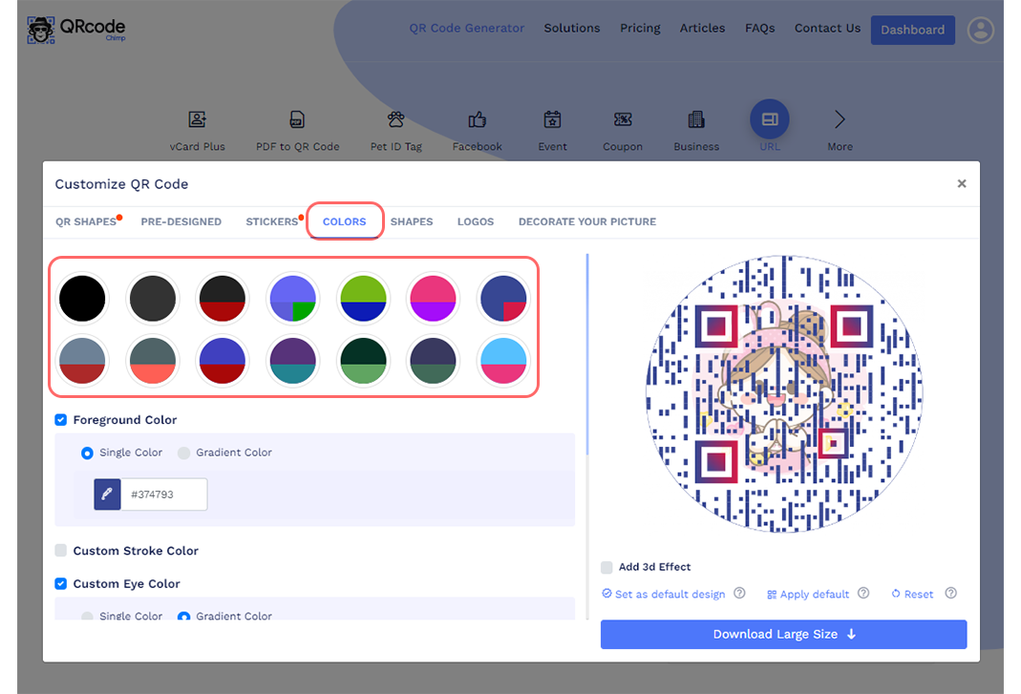This screenshot has width=1021, height=694.
Task: Click the Facebook QR type icon
Action: tap(477, 118)
